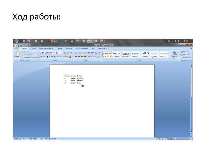Click the clock in the Windows taskbar
This screenshot has height=157, width=209.
186,41
